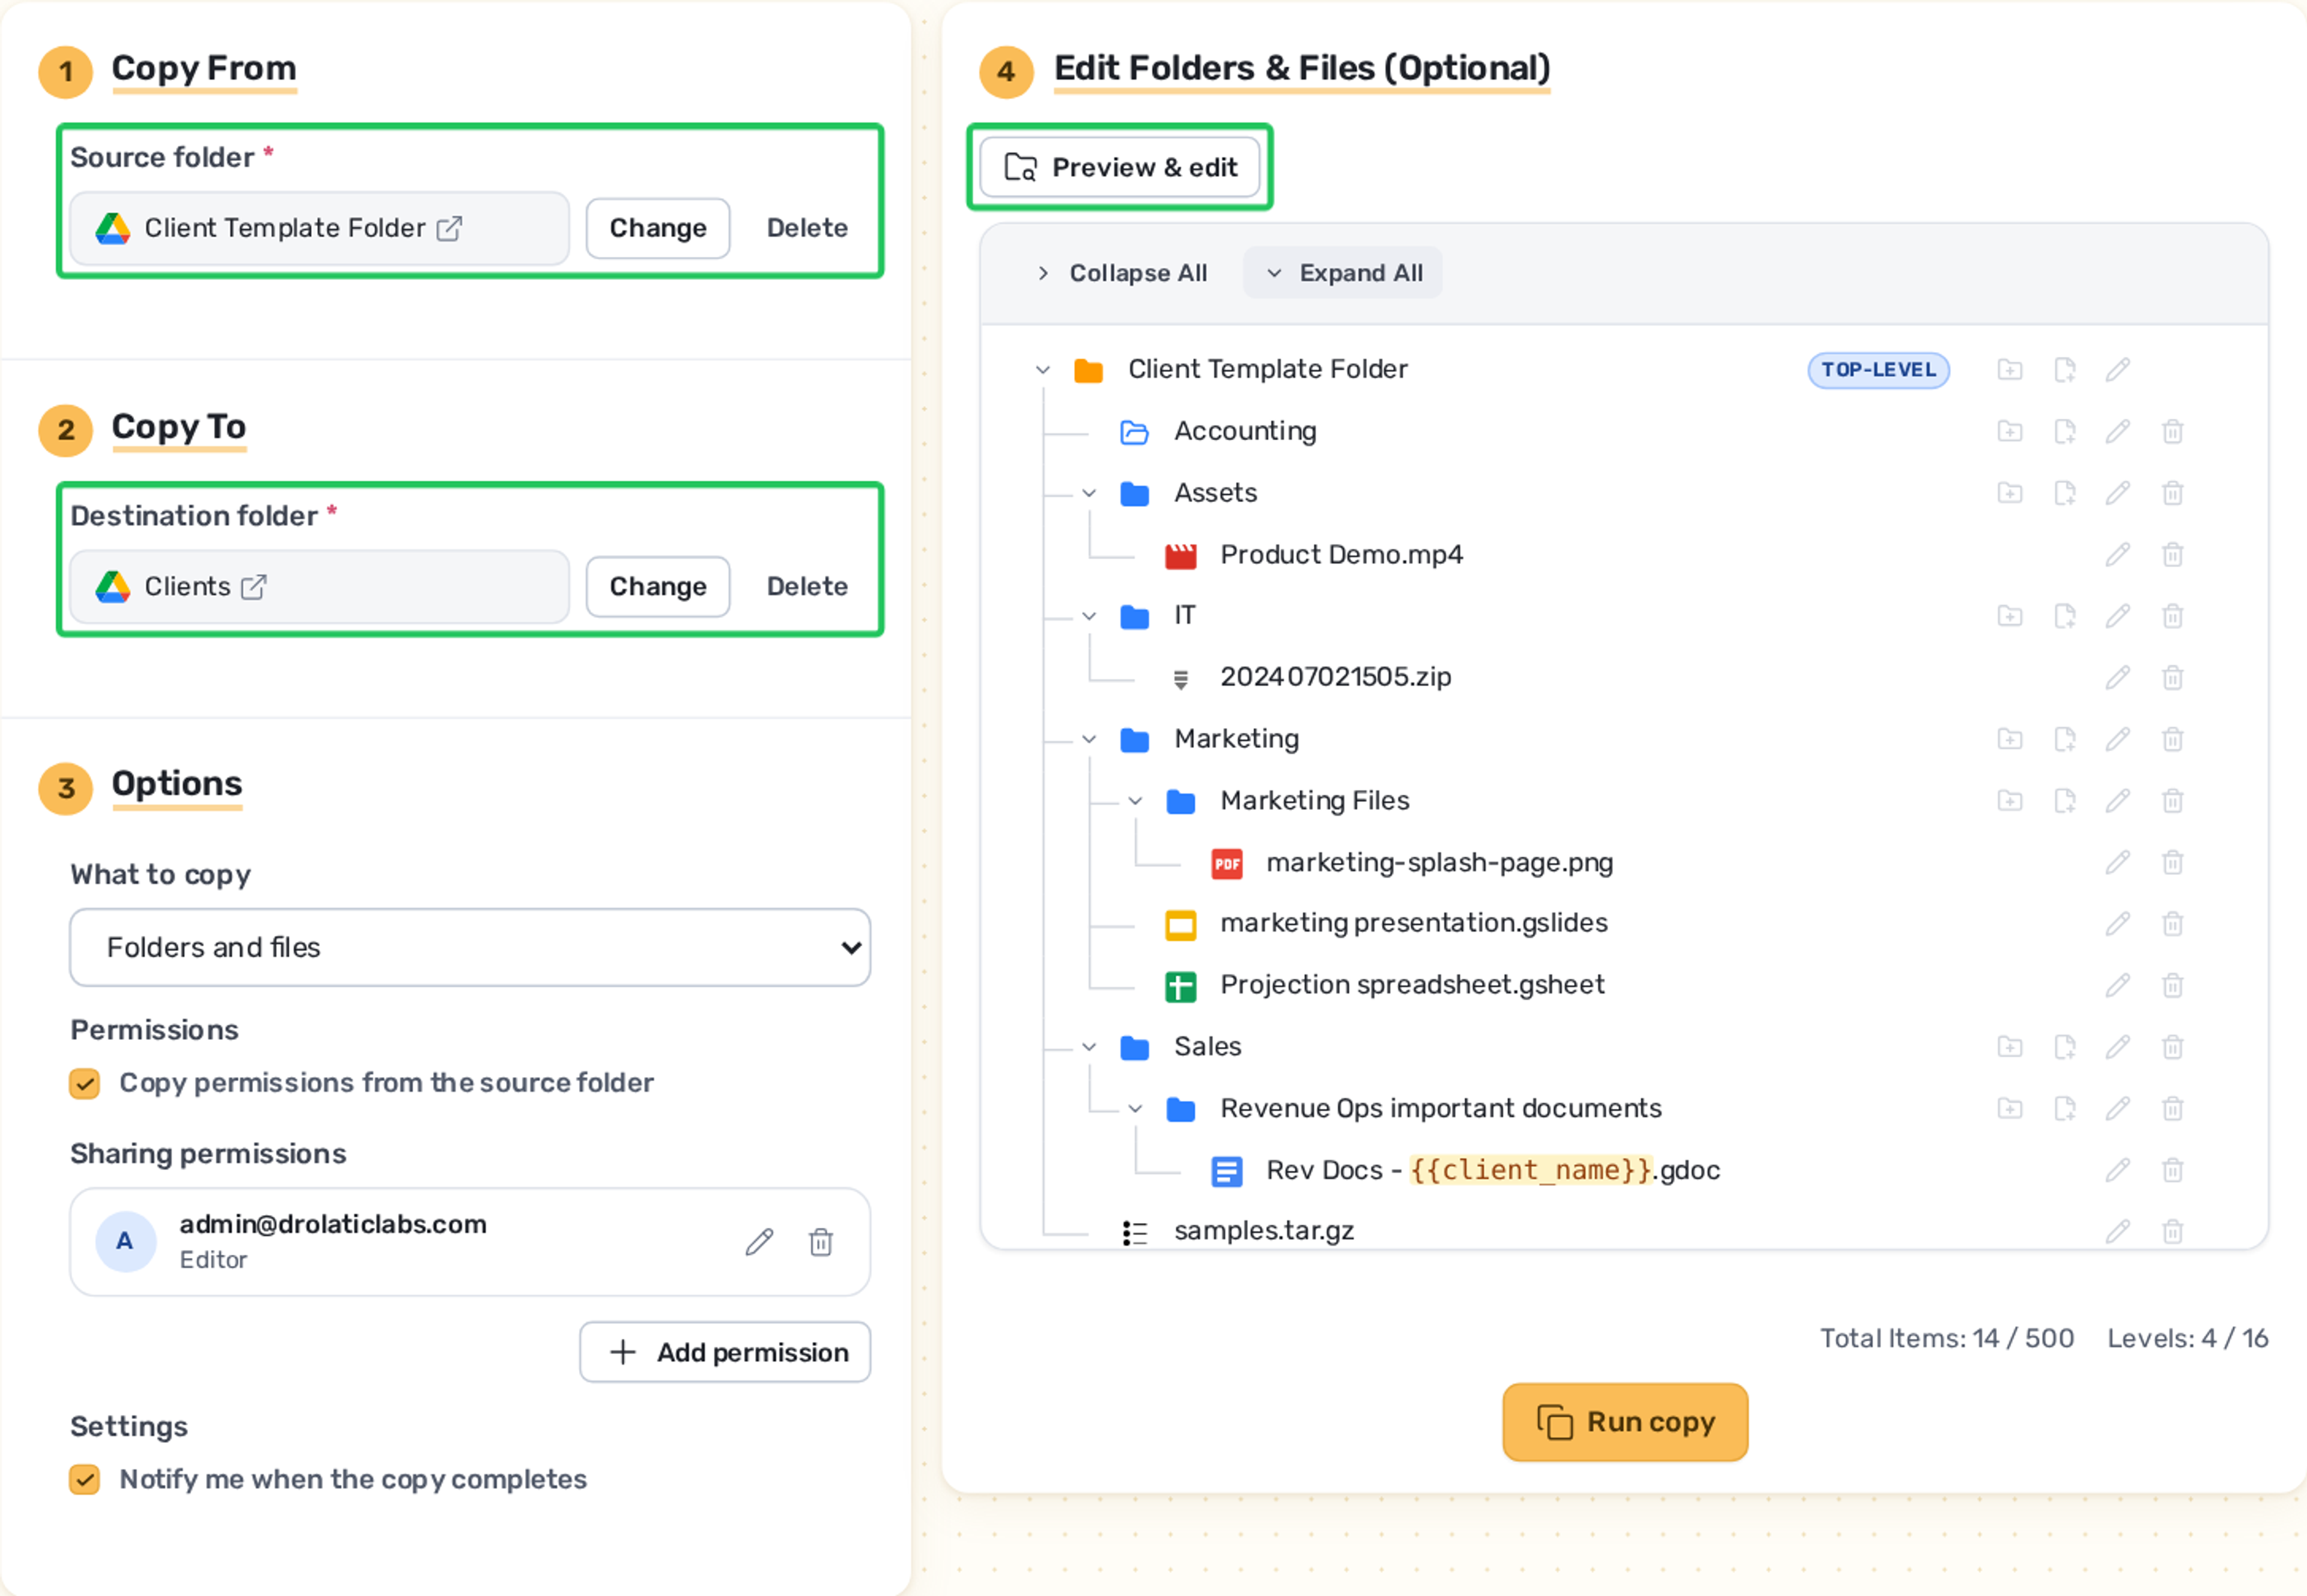Open Clients folder external link icon
Image resolution: width=2307 pixels, height=1596 pixels.
coord(254,587)
